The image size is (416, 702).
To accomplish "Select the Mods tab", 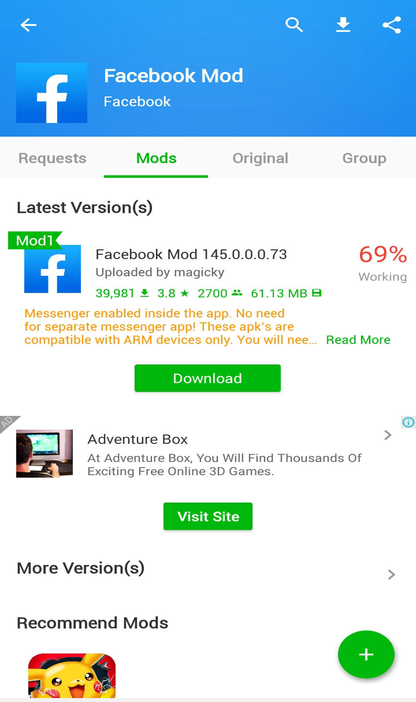I will [156, 158].
